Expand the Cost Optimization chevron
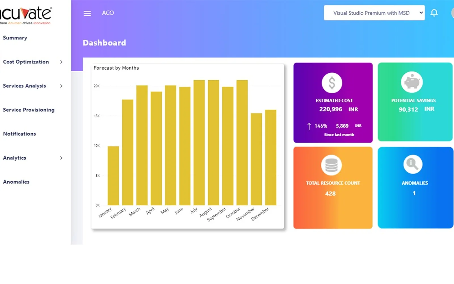 pyautogui.click(x=61, y=62)
